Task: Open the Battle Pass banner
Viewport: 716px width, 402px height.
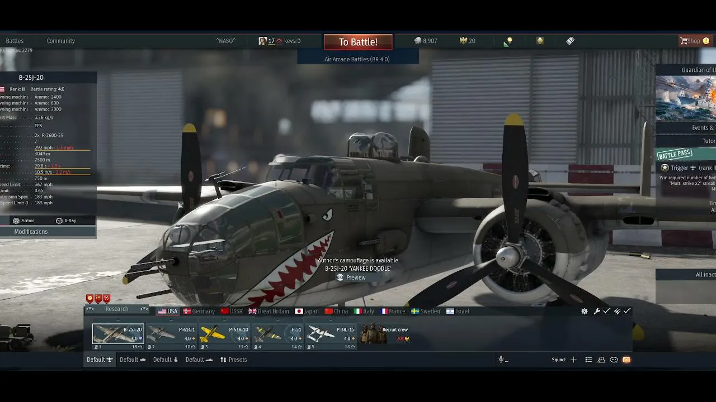Action: [687, 155]
